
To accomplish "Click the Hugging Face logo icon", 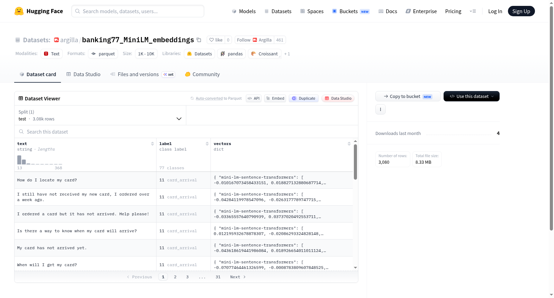I will [x=19, y=11].
